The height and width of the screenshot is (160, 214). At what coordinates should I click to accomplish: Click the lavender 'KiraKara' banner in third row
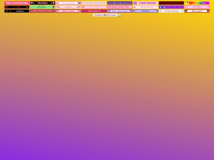coord(145,11)
